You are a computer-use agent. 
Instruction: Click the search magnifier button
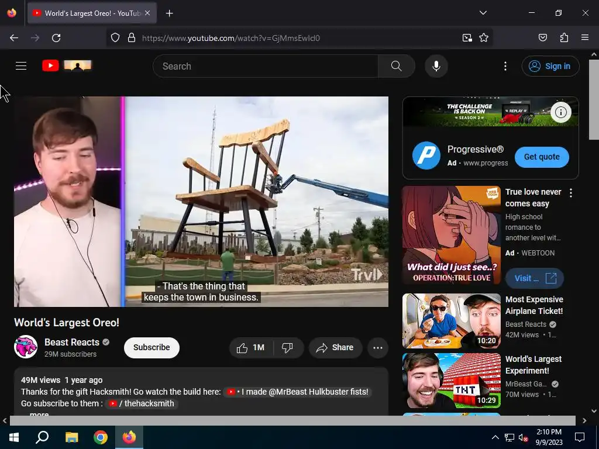click(396, 66)
